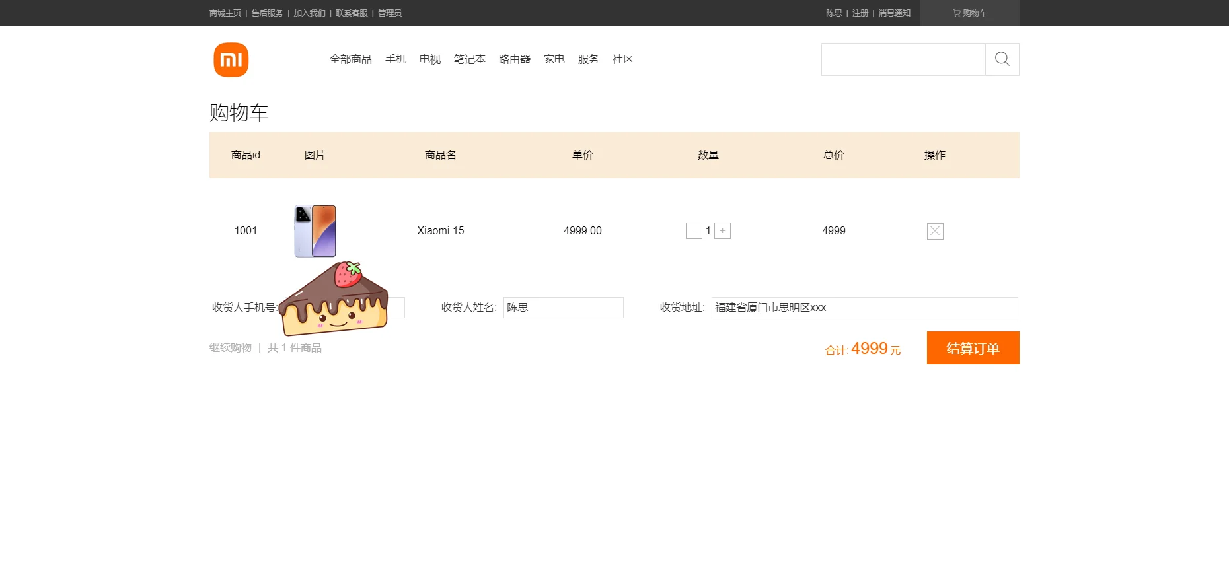Open the 管理员 link

(x=390, y=13)
